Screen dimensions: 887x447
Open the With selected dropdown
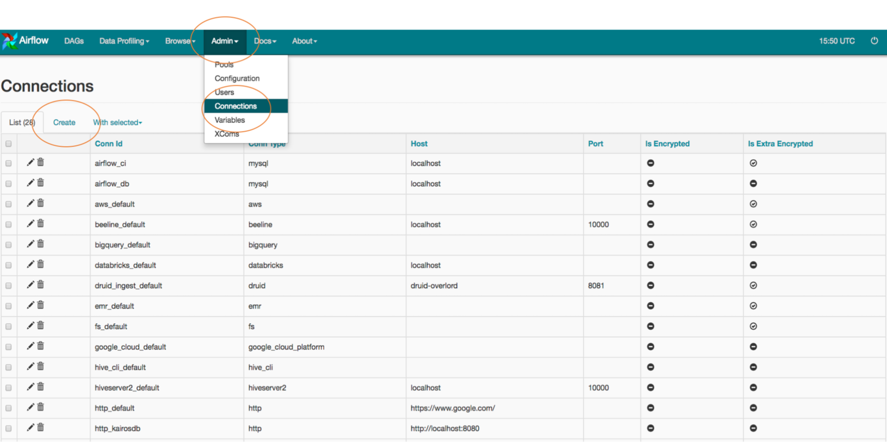(117, 122)
